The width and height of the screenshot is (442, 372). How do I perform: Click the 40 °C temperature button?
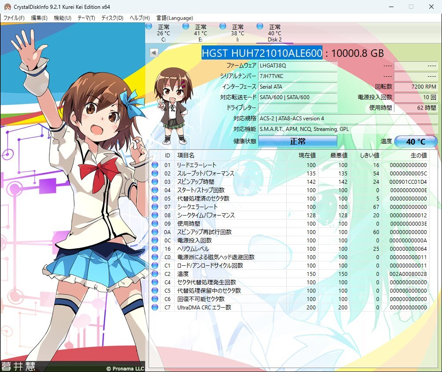pos(415,141)
